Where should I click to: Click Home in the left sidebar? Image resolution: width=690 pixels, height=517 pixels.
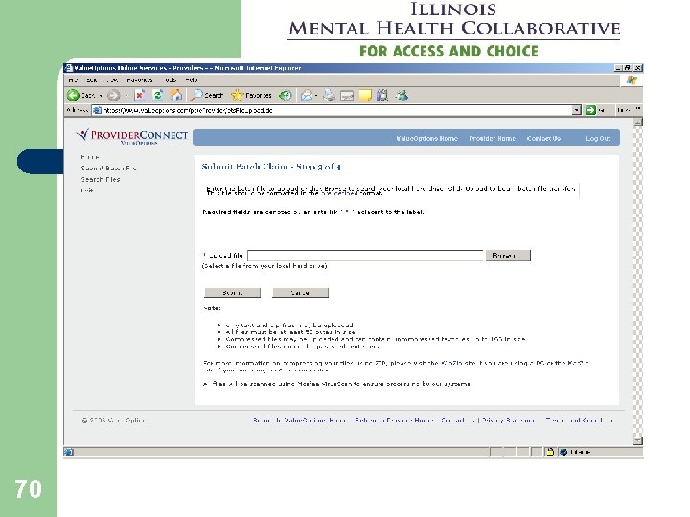[90, 157]
